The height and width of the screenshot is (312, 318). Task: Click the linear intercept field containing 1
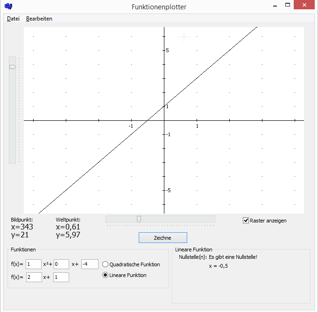61,277
